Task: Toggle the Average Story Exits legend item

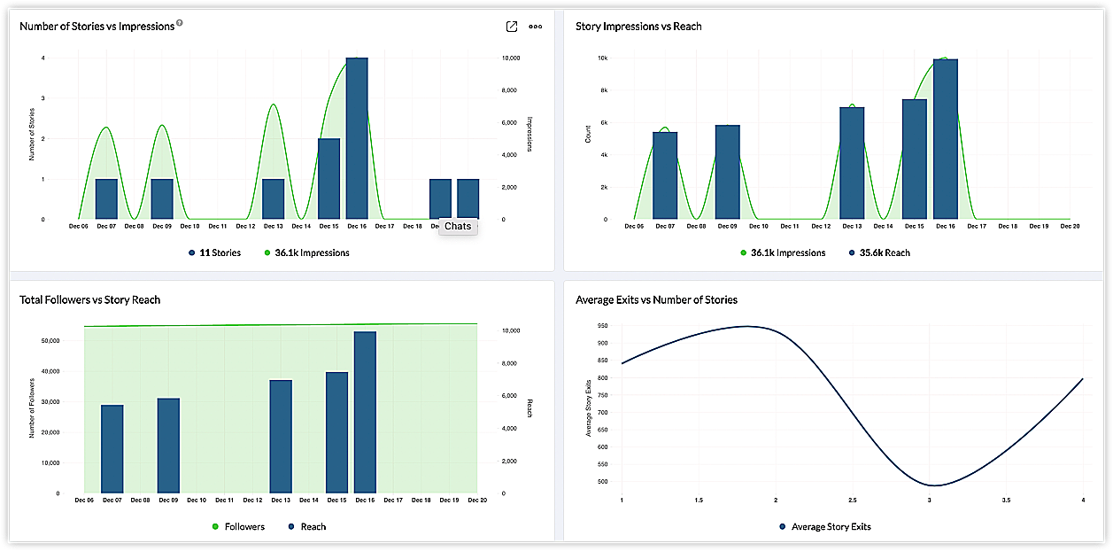Action: coord(825,526)
